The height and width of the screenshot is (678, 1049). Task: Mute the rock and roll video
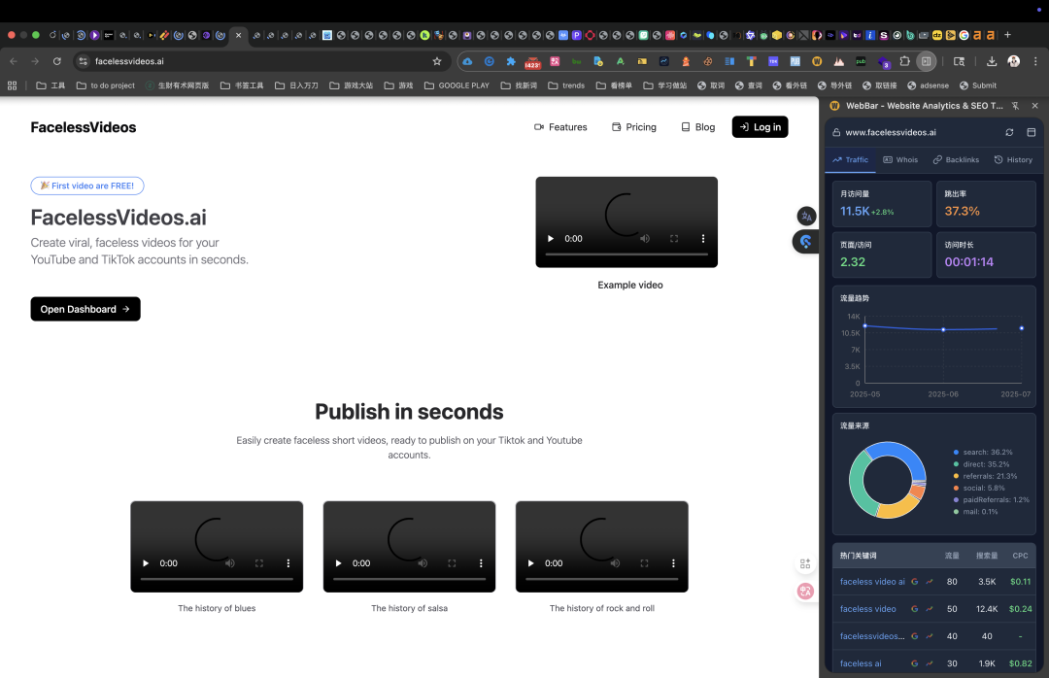[x=615, y=563]
